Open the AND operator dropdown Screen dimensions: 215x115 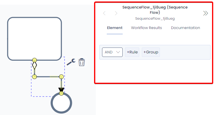[x=112, y=52]
